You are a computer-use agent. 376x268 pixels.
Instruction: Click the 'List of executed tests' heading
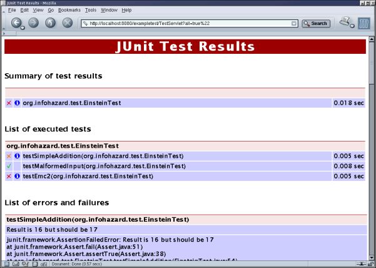[48, 129]
